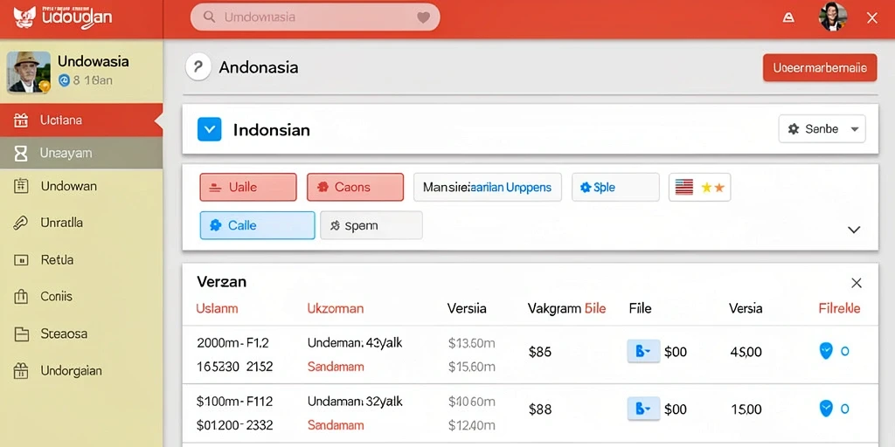Sort by Vakgram Bile column header
The image size is (895, 447).
(566, 309)
